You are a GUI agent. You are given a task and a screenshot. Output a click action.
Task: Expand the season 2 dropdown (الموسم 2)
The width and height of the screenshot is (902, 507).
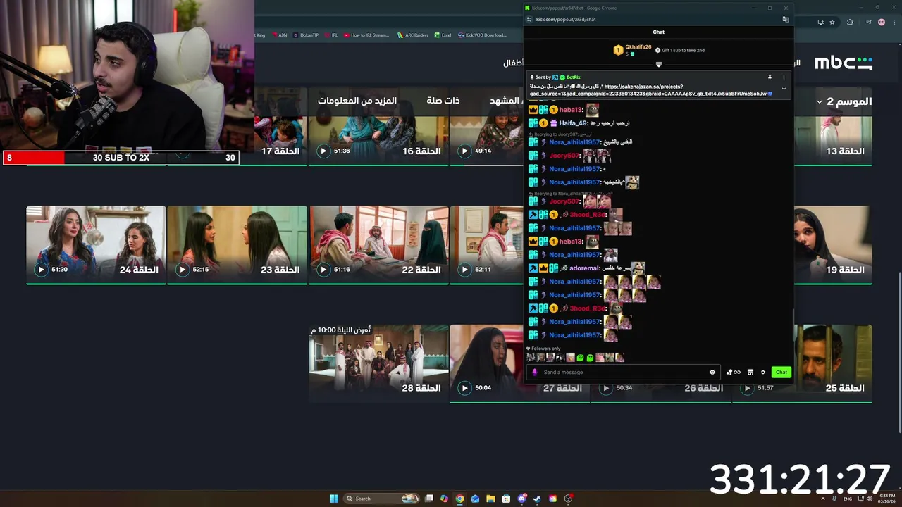844,101
